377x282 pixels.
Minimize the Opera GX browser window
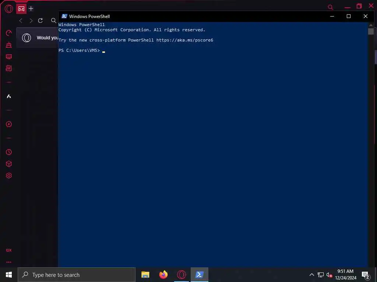click(x=348, y=7)
